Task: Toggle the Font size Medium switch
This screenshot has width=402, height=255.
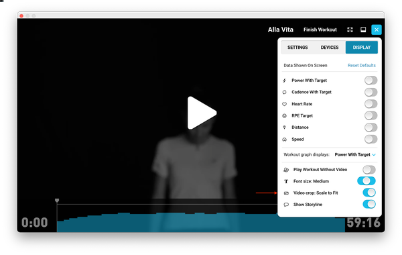Action: pos(366,181)
